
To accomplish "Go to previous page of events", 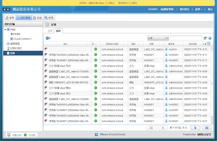I will pos(163,128).
